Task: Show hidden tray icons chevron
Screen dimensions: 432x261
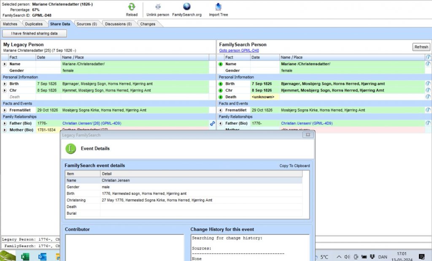Action: (x=339, y=257)
